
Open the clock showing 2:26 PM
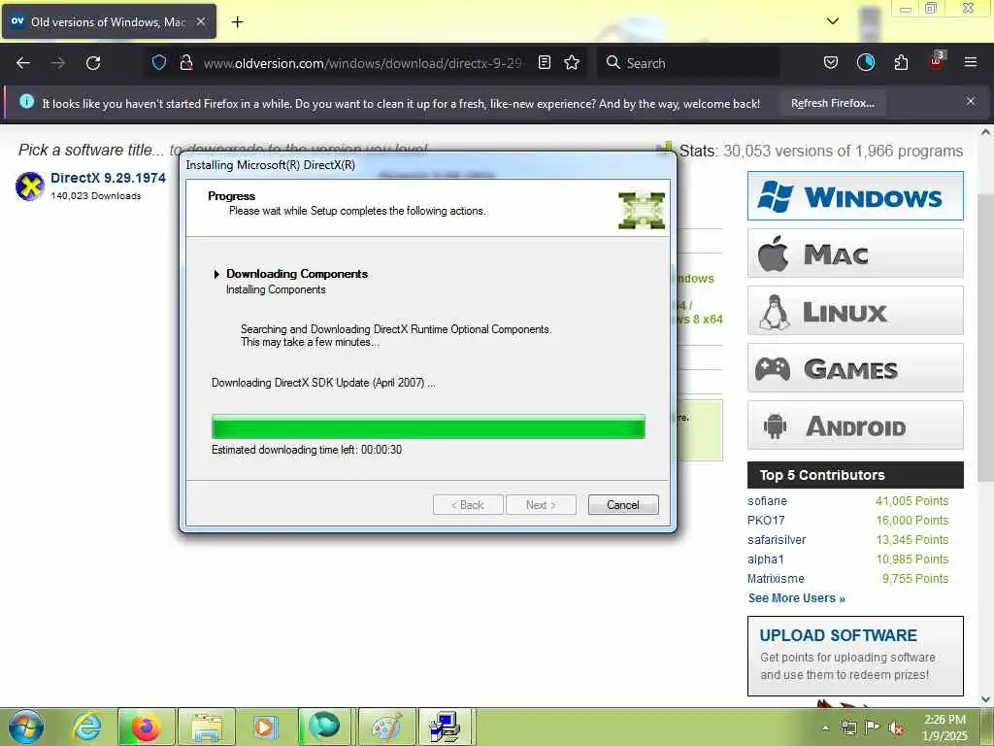click(944, 728)
